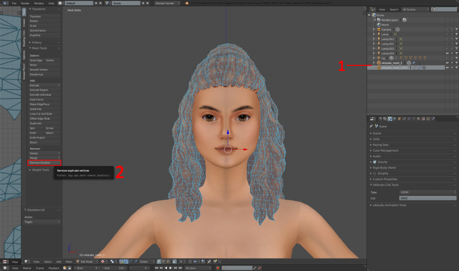The width and height of the screenshot is (459, 271).
Task: Click the Loop Cut and Slide button
Action: click(x=45, y=114)
